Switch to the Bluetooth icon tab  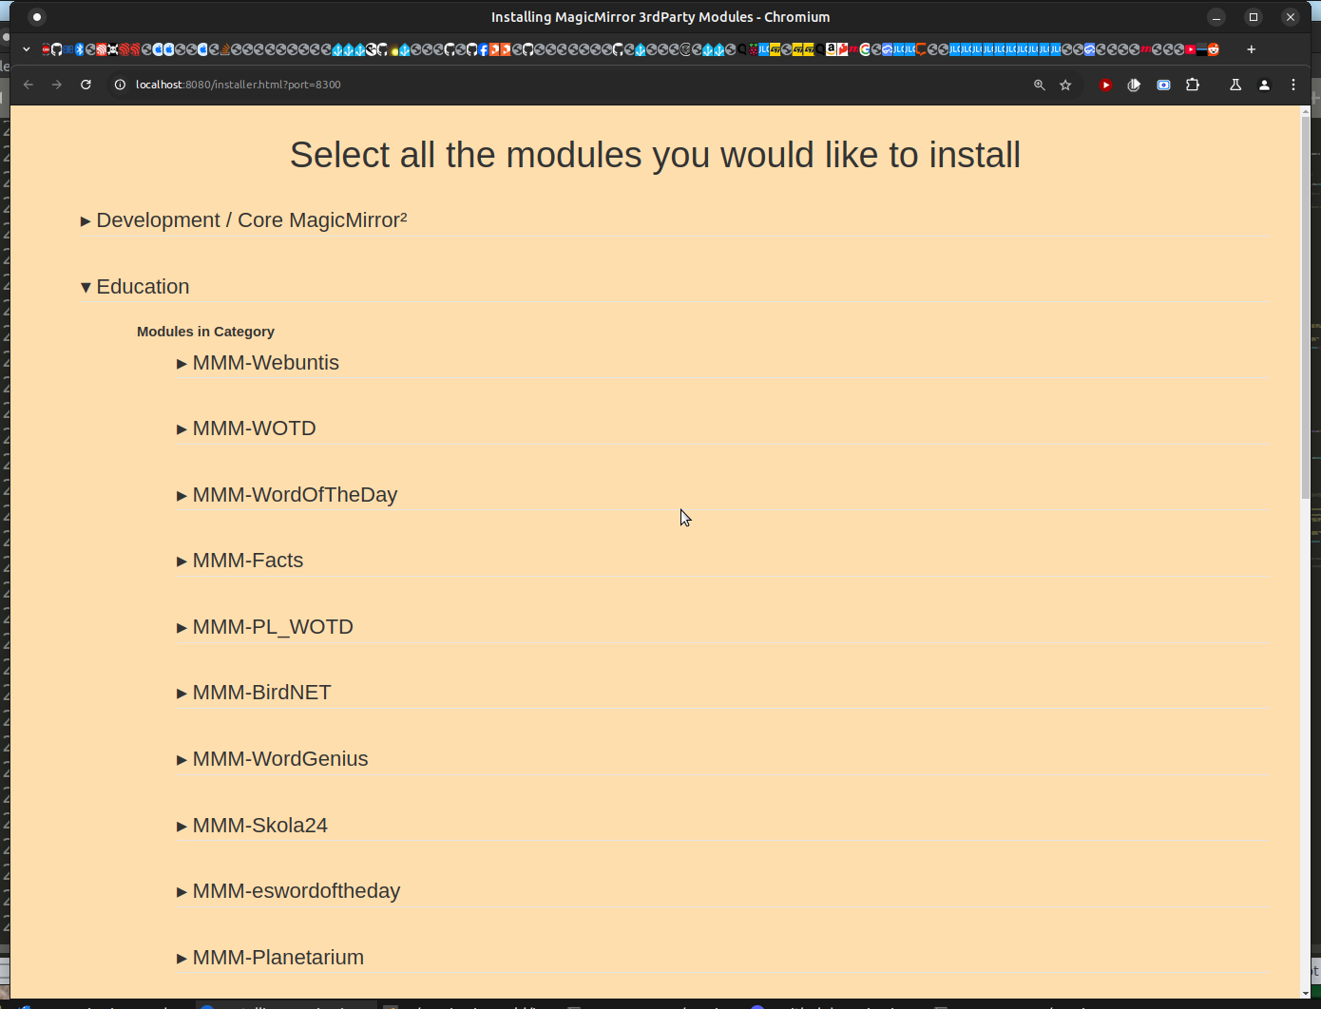80,49
